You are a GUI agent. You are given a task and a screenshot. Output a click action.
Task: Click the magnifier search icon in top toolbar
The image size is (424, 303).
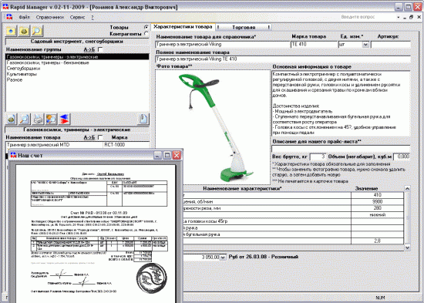point(37,31)
